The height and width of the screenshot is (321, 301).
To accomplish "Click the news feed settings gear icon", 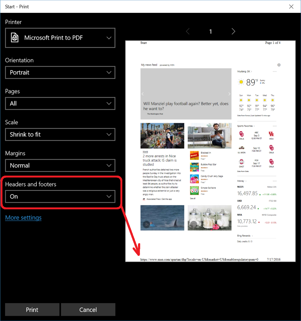I will (279, 65).
